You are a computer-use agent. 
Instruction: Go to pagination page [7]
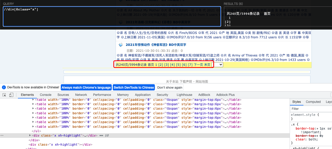point(190,65)
